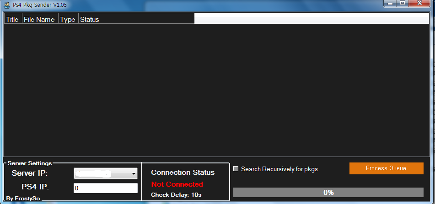Open the By FrostySo link
This screenshot has height=204, width=435.
pos(23,199)
